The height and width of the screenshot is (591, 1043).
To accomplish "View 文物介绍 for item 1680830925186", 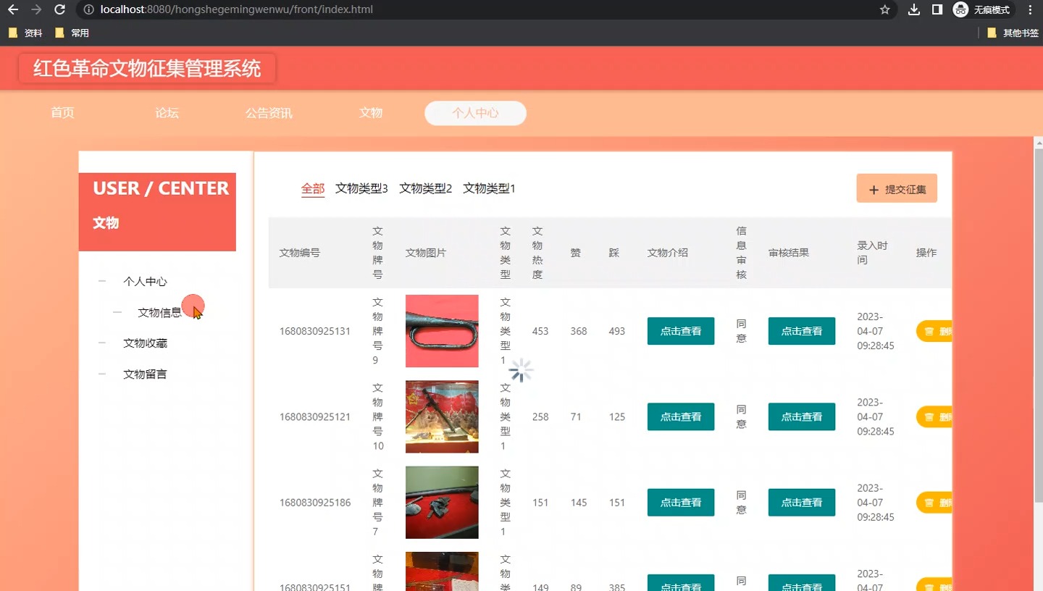I will (681, 502).
